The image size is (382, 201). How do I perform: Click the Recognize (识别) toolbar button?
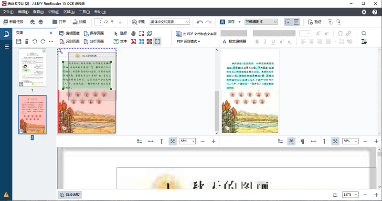(x=138, y=22)
